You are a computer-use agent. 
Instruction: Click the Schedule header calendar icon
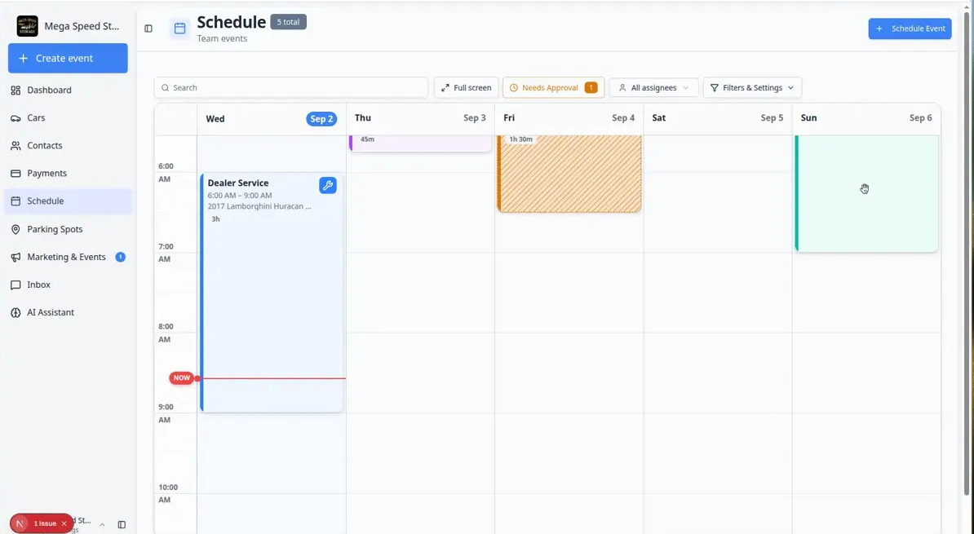[x=179, y=29]
